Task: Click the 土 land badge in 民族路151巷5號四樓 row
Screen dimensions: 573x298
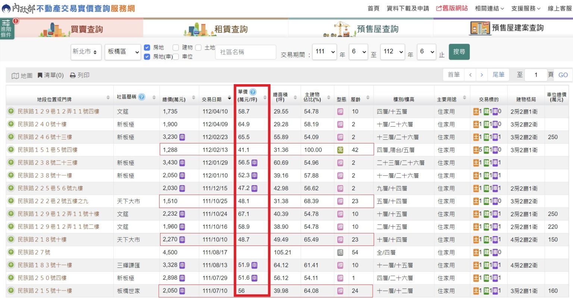Action: 476,150
